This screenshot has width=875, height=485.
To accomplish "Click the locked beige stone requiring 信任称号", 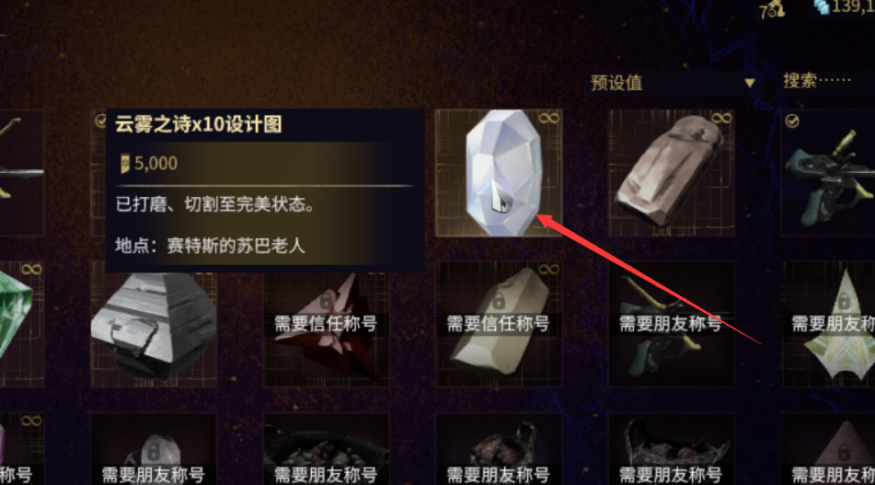I will (x=499, y=324).
